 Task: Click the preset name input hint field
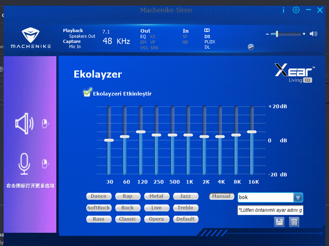270,210
